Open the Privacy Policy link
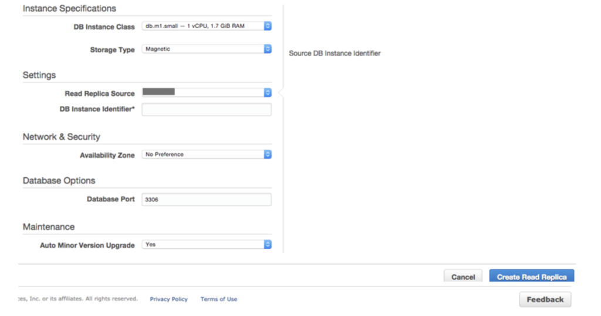601x316 pixels. point(168,299)
